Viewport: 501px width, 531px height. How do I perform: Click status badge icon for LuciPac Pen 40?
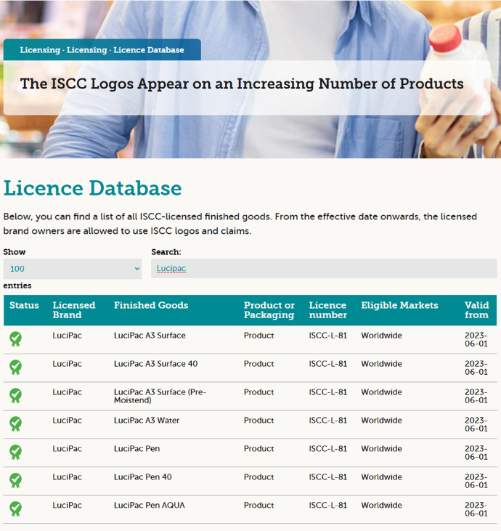pos(15,481)
